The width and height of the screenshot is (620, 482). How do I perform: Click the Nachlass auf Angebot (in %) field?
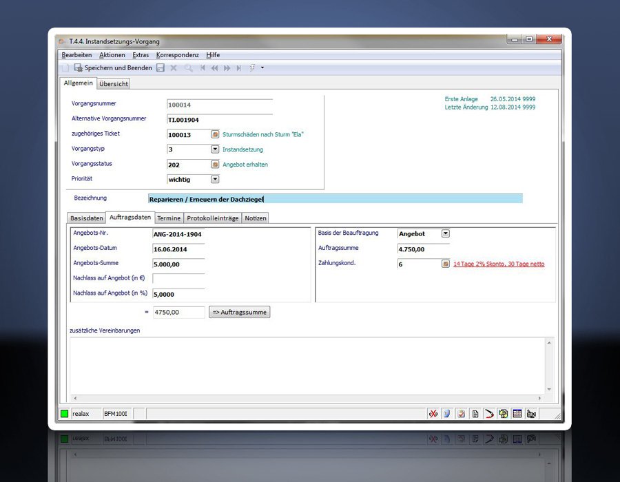tap(178, 294)
